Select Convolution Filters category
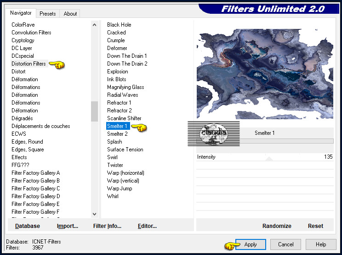Viewport: 342px width, 255px height. tap(31, 33)
